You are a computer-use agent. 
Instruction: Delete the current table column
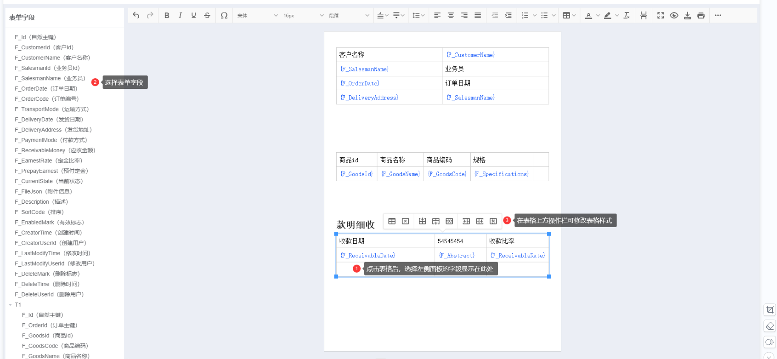click(493, 221)
